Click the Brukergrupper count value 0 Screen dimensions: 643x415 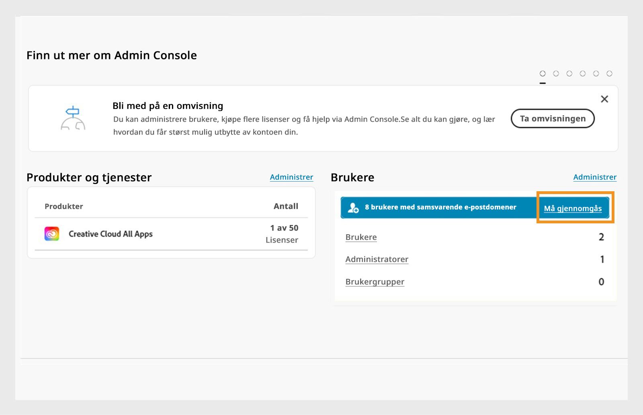pyautogui.click(x=601, y=282)
